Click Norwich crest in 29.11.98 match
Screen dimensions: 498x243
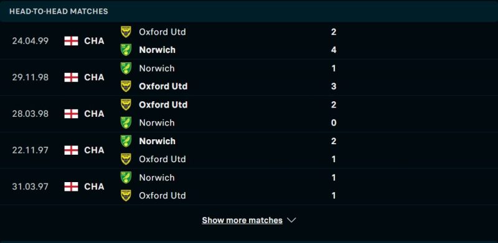click(x=126, y=68)
